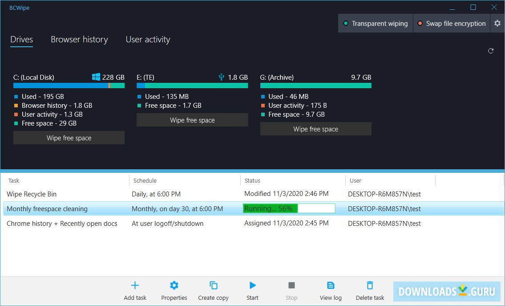Select Chrome history + Recently open docs

coord(62,224)
